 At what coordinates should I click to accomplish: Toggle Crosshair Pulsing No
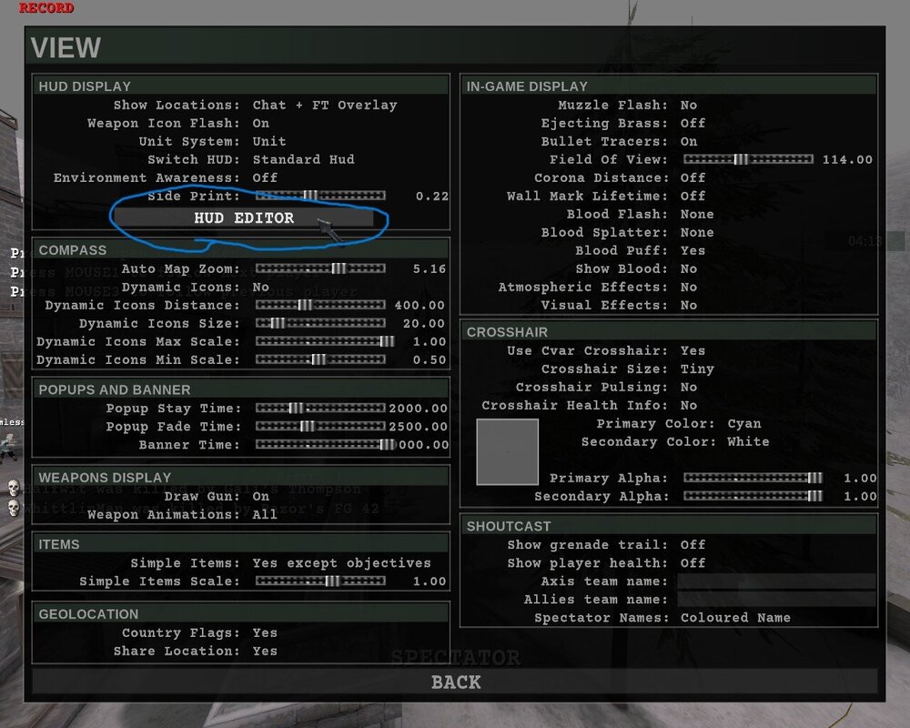tap(689, 387)
